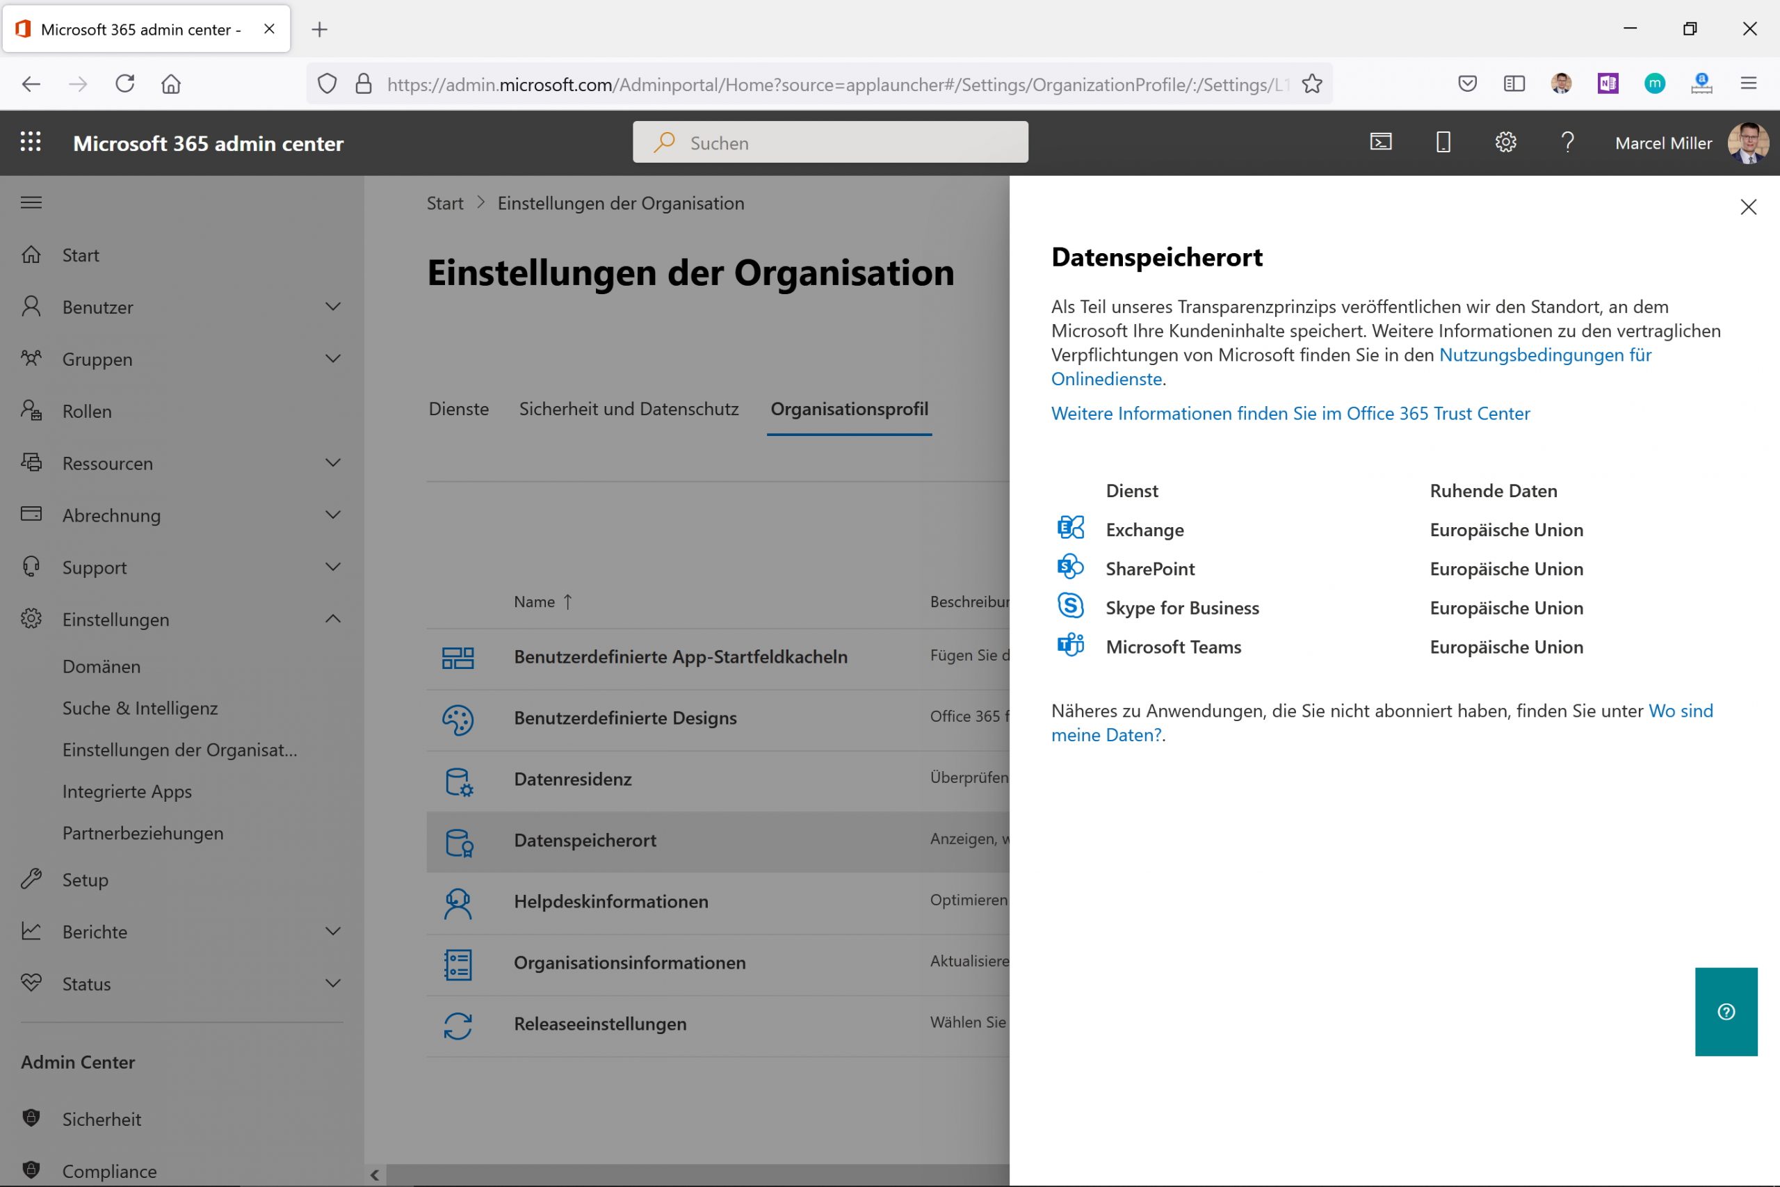Open a new browser tab

click(x=319, y=29)
